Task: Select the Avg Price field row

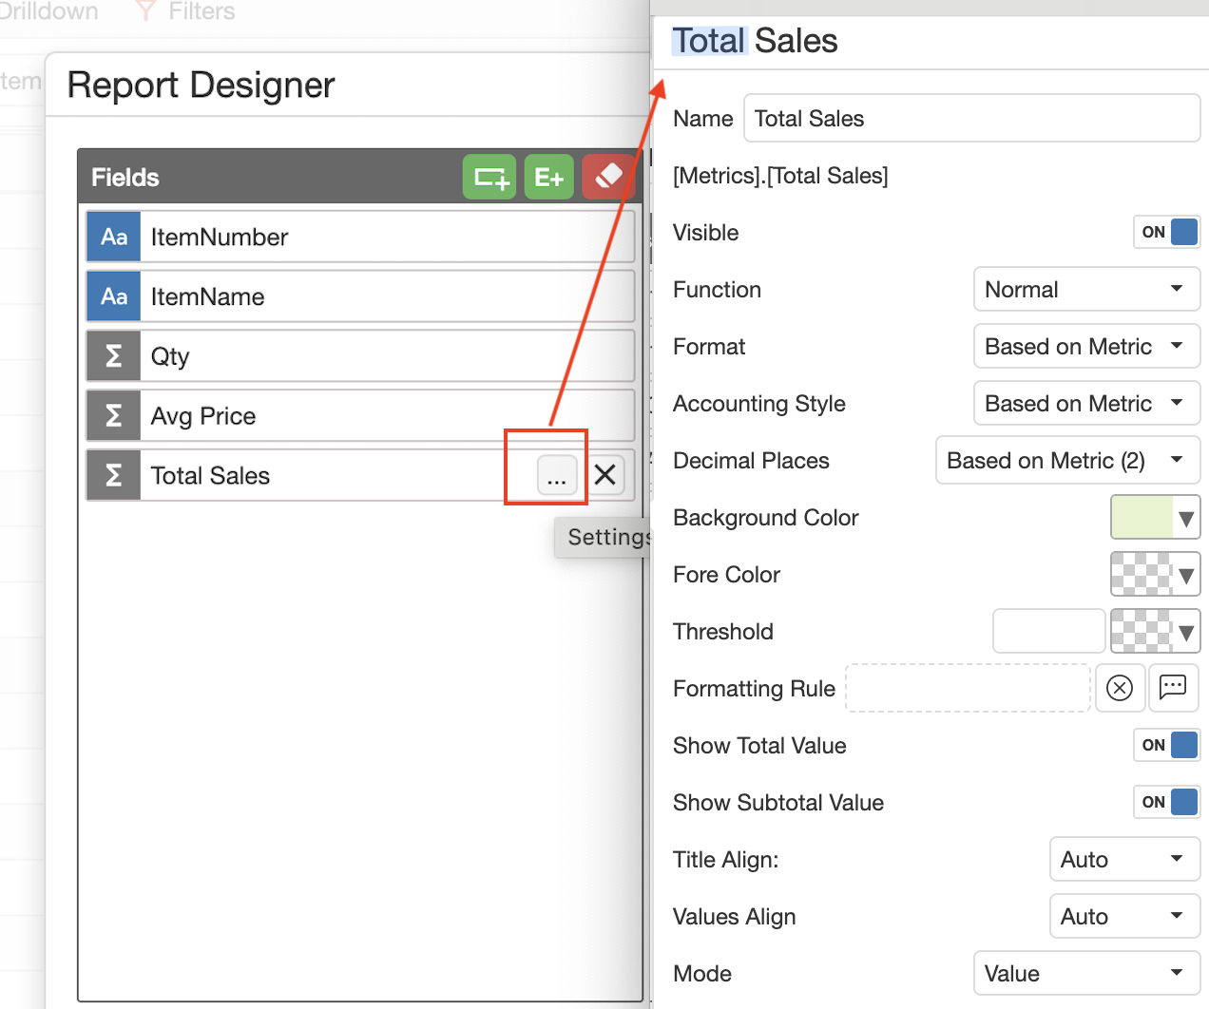Action: (360, 416)
